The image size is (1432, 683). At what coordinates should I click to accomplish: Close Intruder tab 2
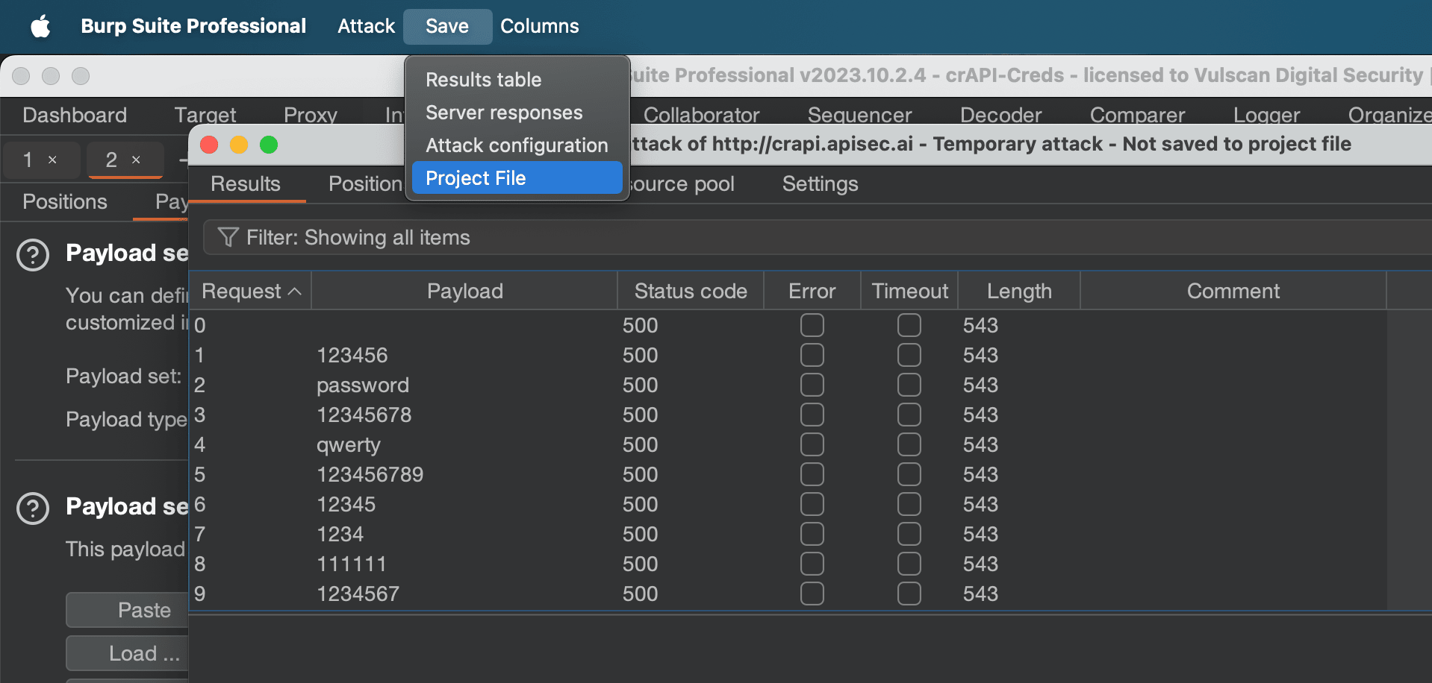coord(136,160)
